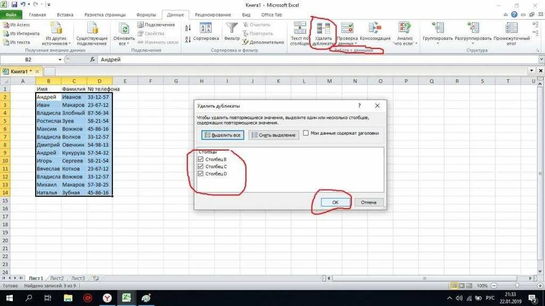Click Отмена (Cancel) in the dialog
Image resolution: width=545 pixels, height=306 pixels.
tap(368, 202)
